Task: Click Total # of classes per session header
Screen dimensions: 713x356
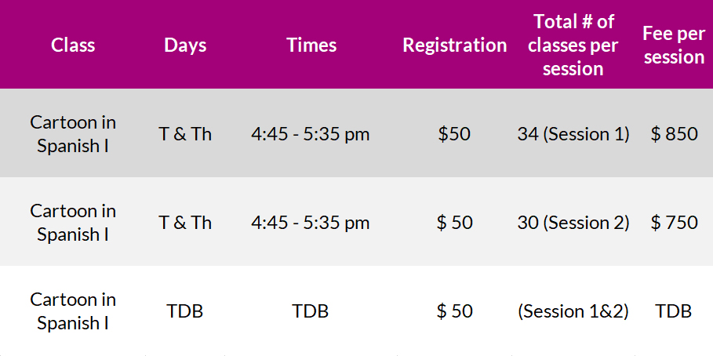Action: 573,45
